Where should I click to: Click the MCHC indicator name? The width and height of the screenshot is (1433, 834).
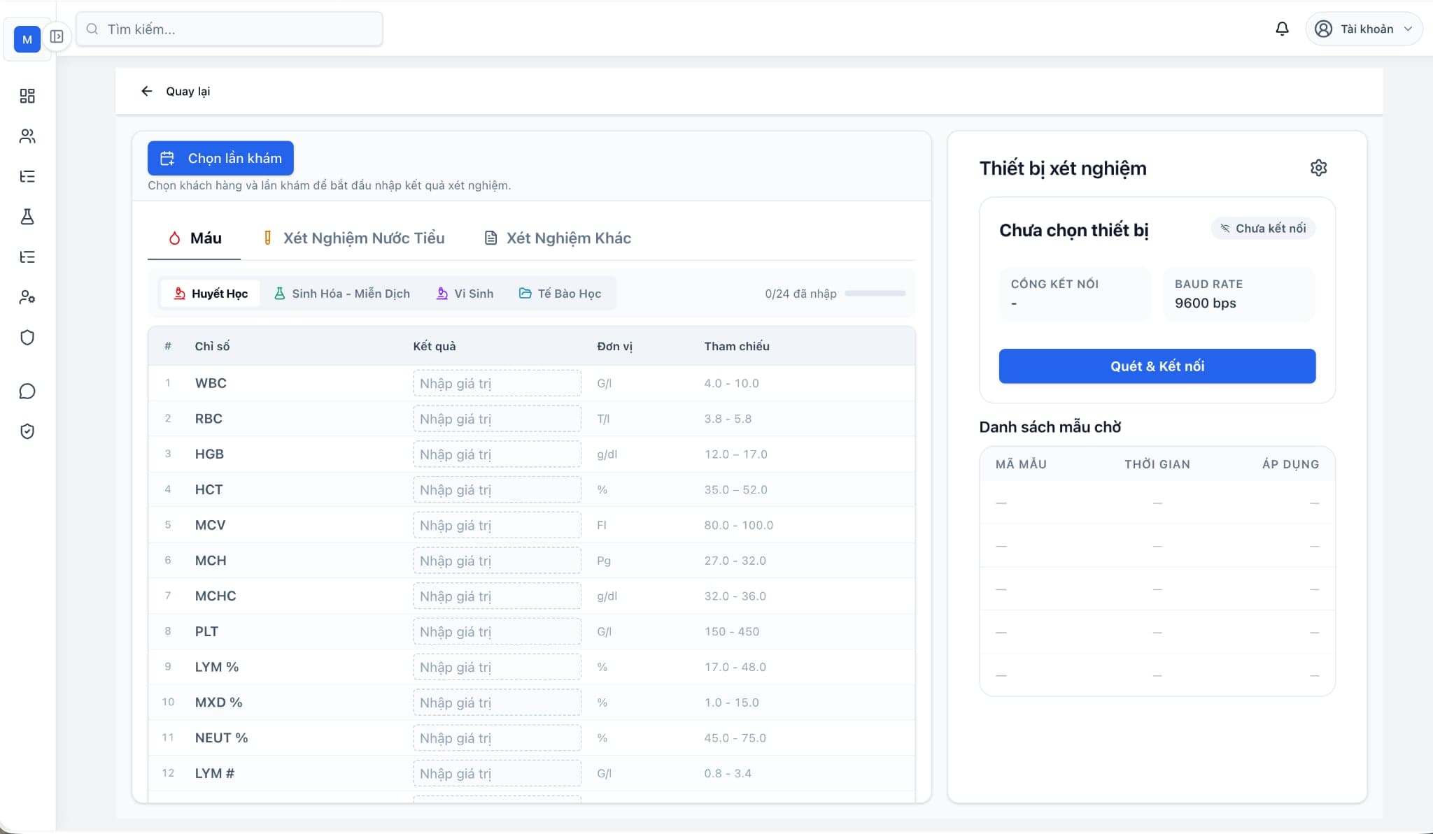[x=216, y=596]
